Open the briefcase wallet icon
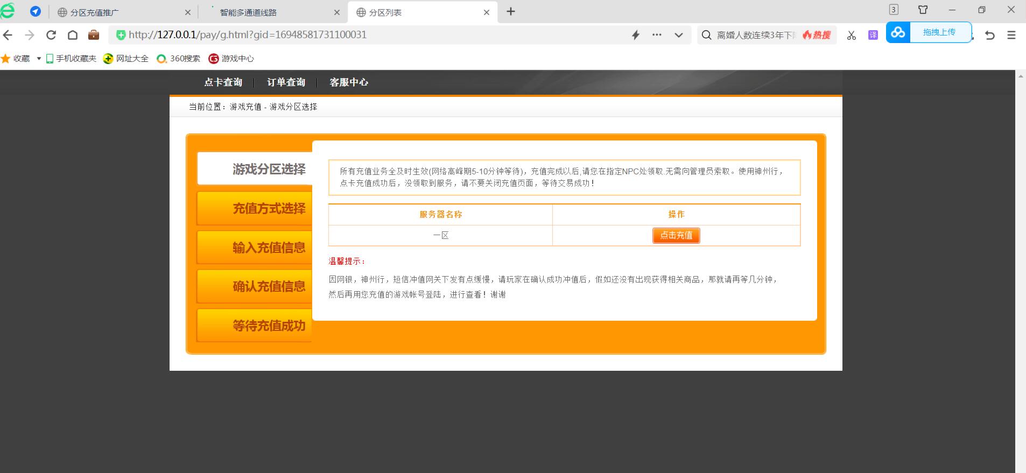Image resolution: width=1026 pixels, height=473 pixels. coord(94,35)
